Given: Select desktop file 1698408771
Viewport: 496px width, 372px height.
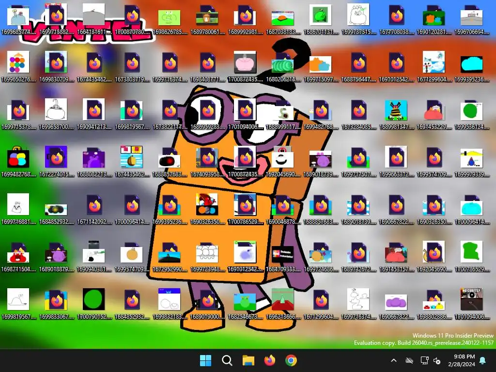Looking at the screenshot, I should [x=207, y=67].
